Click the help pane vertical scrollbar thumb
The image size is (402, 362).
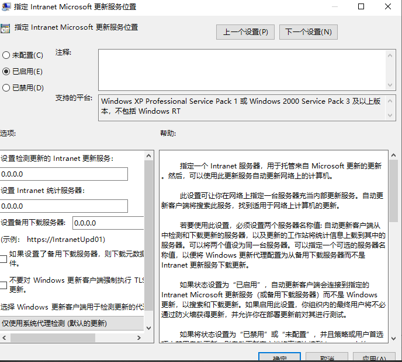(394, 191)
